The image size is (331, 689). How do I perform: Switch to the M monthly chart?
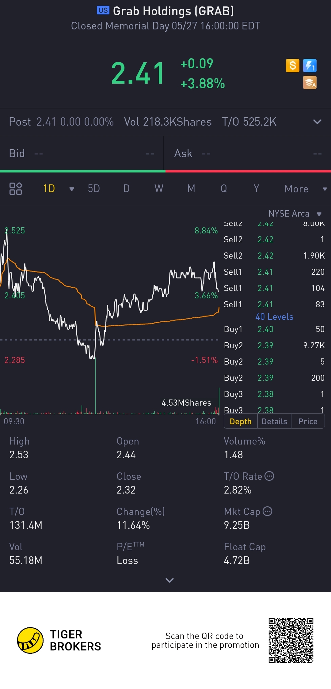[191, 189]
